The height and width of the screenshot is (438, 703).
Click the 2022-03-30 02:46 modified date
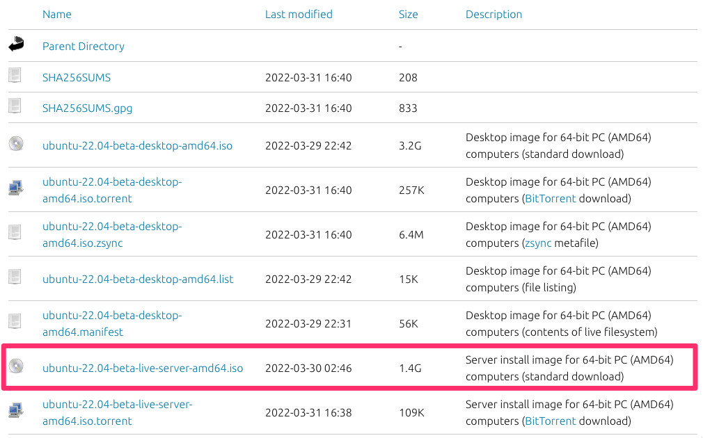308,368
